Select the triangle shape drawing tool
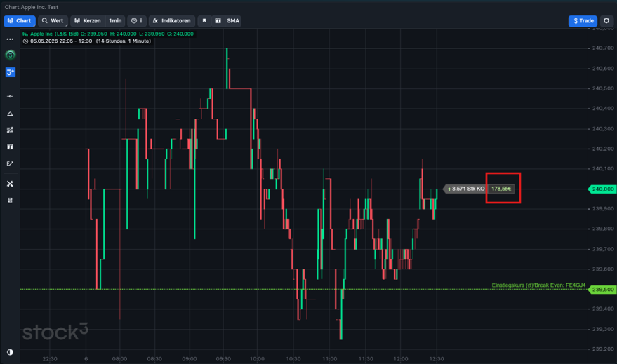This screenshot has width=617, height=364. (10, 114)
